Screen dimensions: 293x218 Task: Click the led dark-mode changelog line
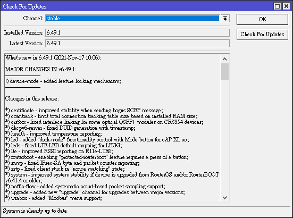97,139
